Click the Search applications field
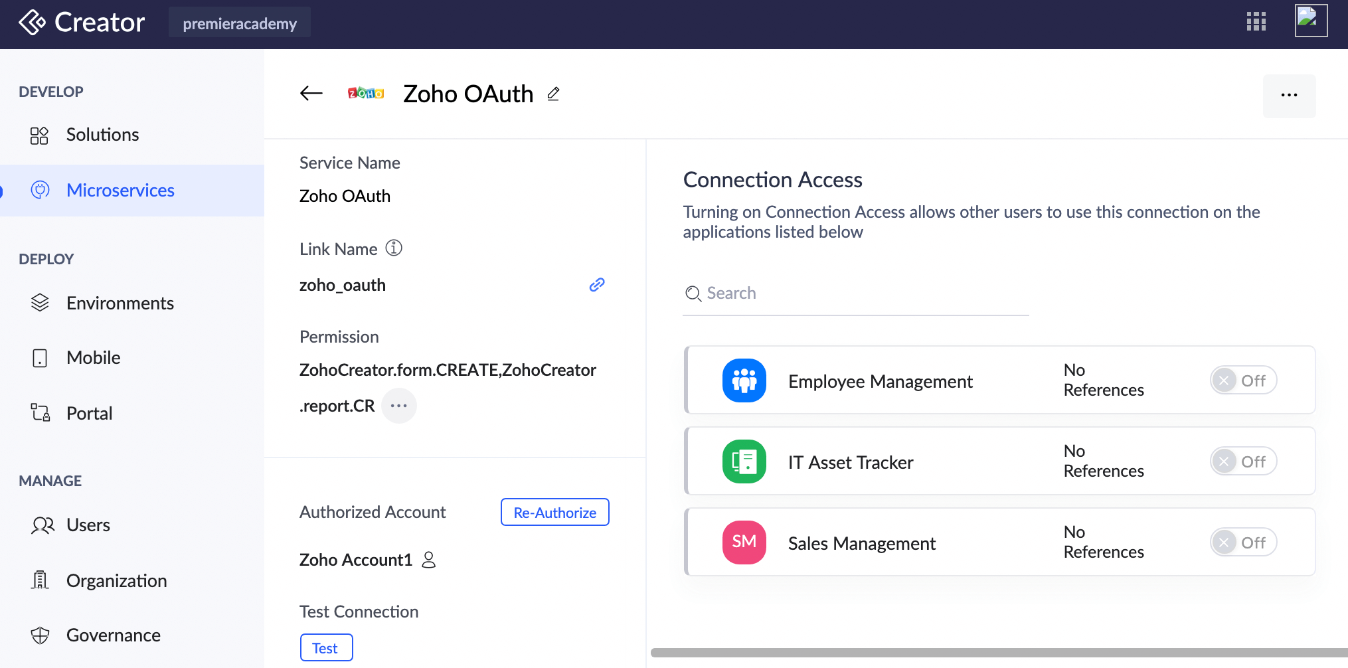This screenshot has width=1348, height=668. (x=856, y=293)
